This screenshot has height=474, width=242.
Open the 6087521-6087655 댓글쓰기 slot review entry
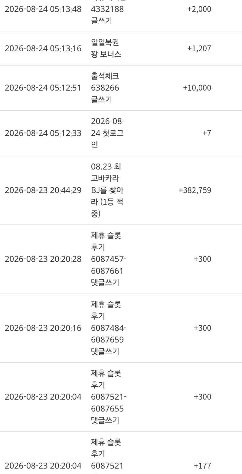pos(109,397)
